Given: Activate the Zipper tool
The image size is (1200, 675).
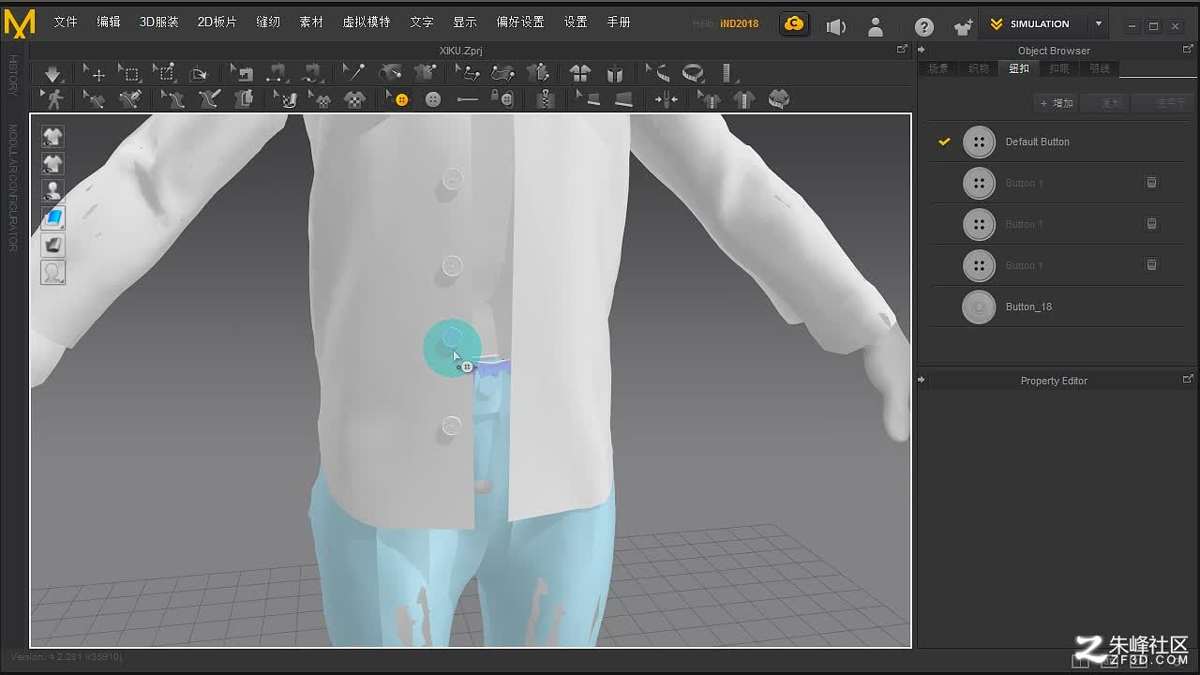Looking at the screenshot, I should 546,99.
